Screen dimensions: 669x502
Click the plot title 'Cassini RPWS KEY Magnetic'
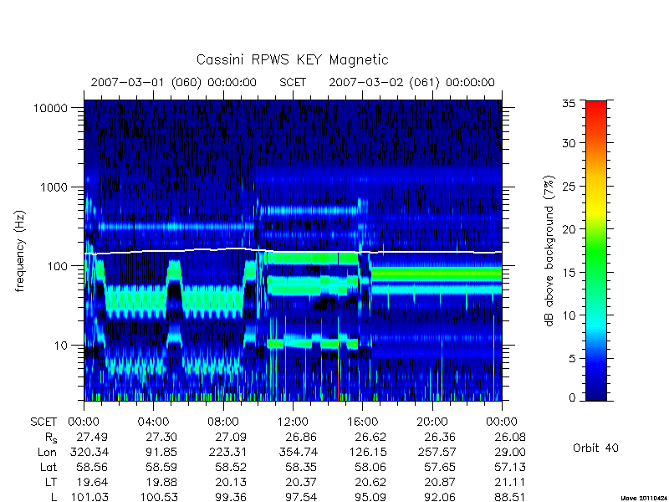(x=292, y=59)
